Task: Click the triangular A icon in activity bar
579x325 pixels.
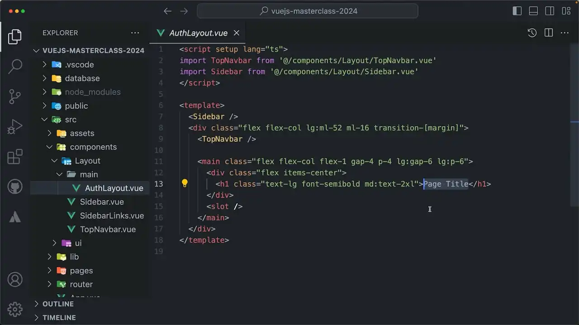Action: [x=15, y=217]
